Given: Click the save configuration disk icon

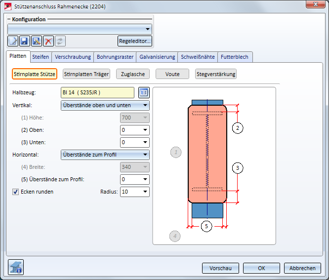Looking at the screenshot, I should point(25,41).
